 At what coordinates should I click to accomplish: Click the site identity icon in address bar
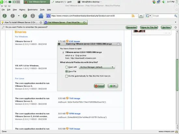pyautogui.click(x=48, y=16)
